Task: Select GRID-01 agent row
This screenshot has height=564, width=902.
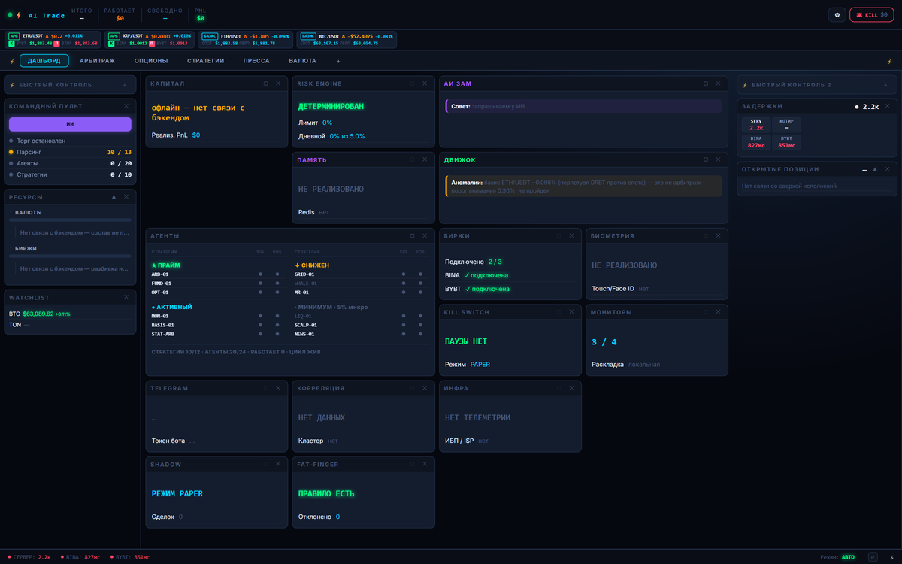Action: pos(360,274)
